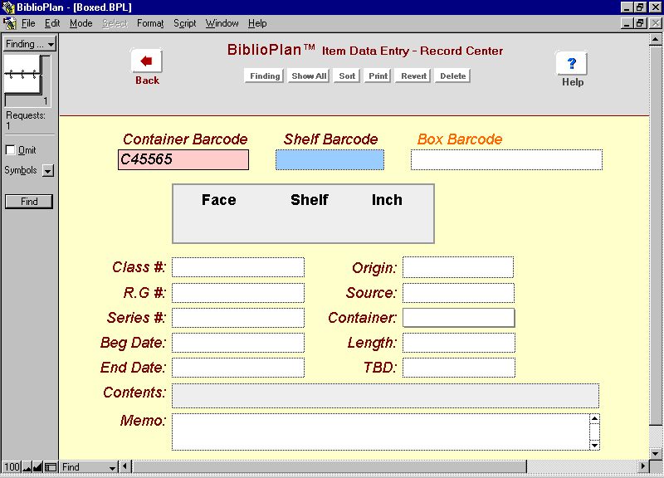The width and height of the screenshot is (664, 478).
Task: Click the red Back arrow icon
Action: (x=147, y=61)
